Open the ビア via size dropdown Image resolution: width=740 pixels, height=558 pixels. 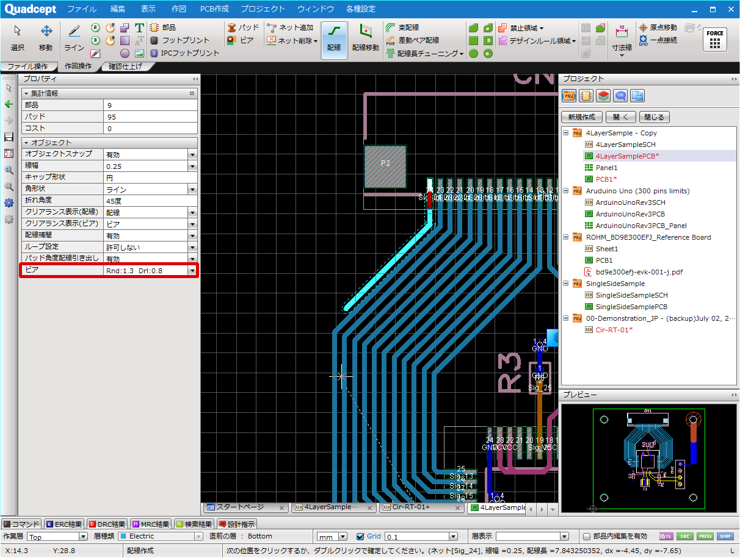point(192,270)
